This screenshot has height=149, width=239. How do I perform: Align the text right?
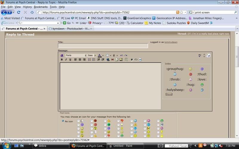[x=84, y=60]
